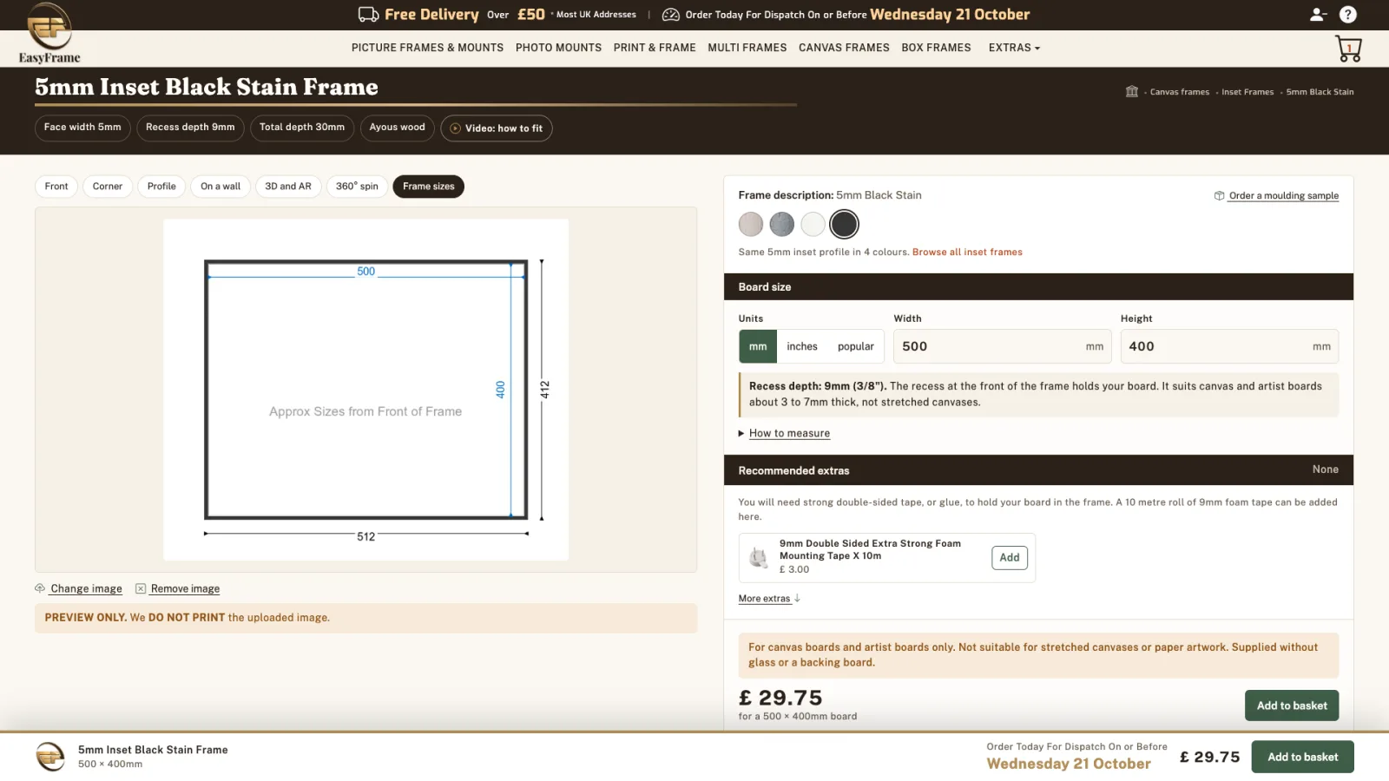Image resolution: width=1389 pixels, height=781 pixels.
Task: Click the home breadcrumb icon
Action: point(1131,91)
